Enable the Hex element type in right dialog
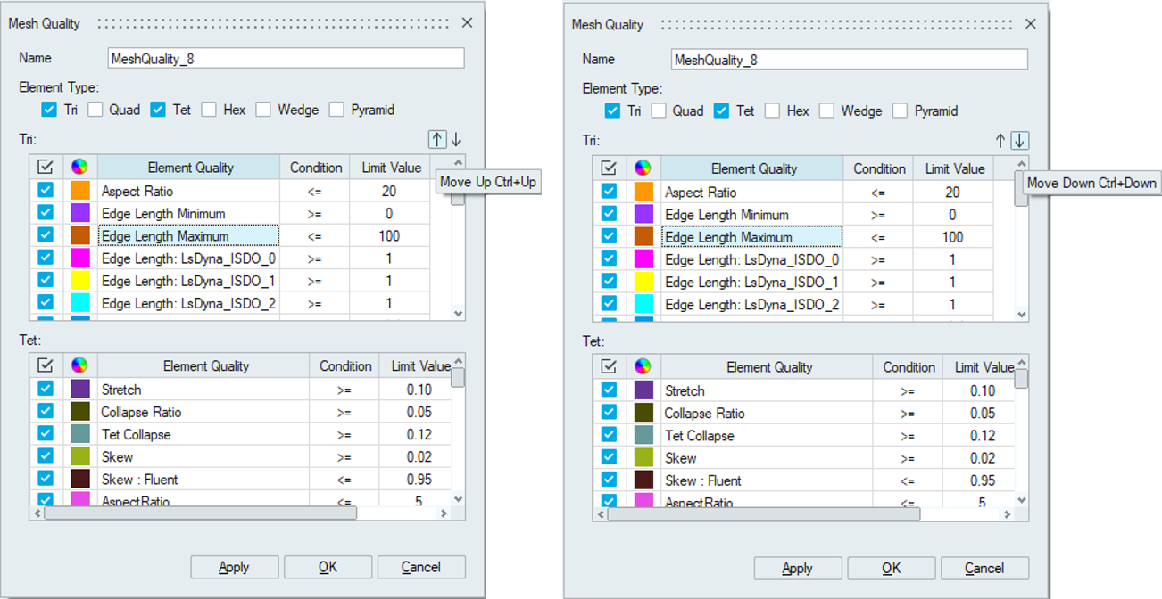The image size is (1162, 599). coord(773,111)
